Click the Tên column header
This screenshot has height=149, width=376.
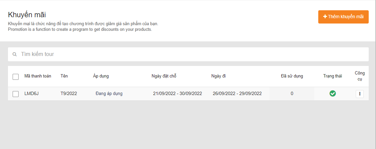click(64, 76)
